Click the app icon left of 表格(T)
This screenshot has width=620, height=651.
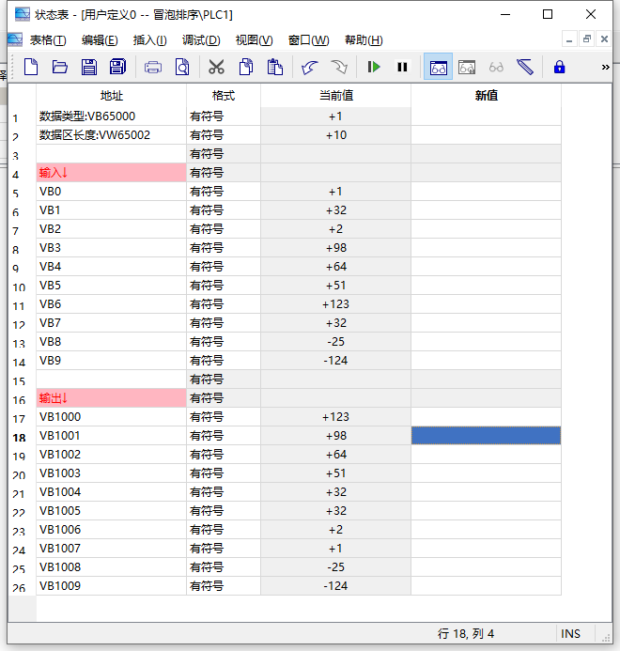click(x=15, y=39)
